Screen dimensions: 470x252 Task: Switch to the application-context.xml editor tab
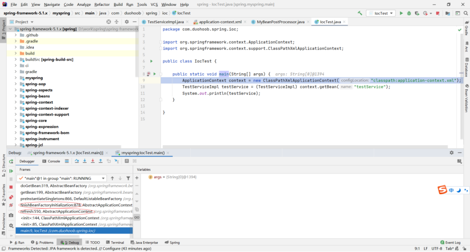click(x=220, y=22)
